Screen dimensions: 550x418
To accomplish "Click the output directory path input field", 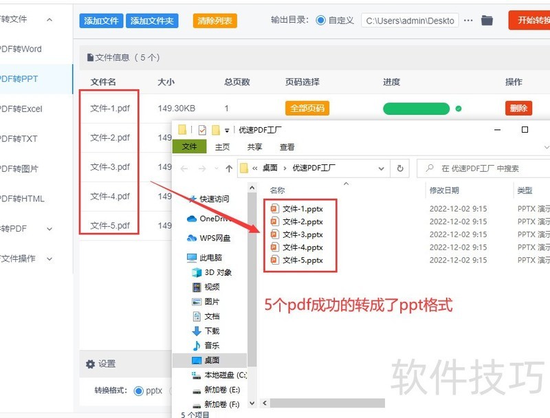I will pos(409,20).
